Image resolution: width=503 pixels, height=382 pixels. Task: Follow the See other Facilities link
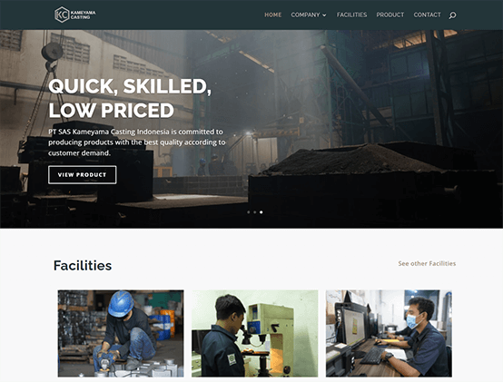coord(427,263)
